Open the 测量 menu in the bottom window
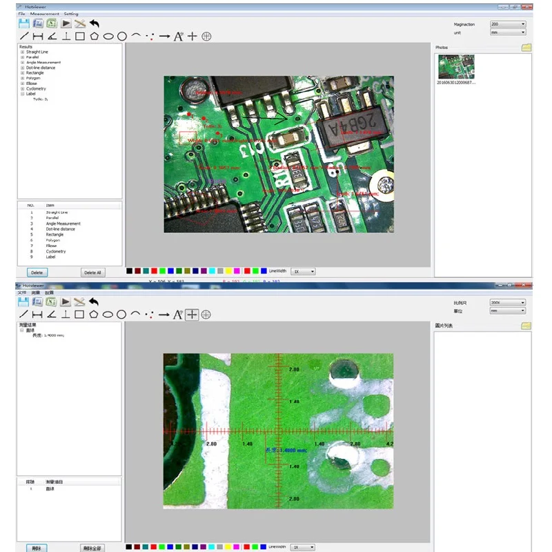Image resolution: width=552 pixels, height=552 pixels. coord(36,293)
